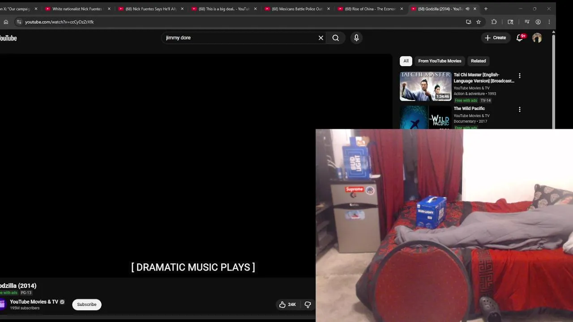Clear the search box with the X
The height and width of the screenshot is (322, 573).
(321, 38)
